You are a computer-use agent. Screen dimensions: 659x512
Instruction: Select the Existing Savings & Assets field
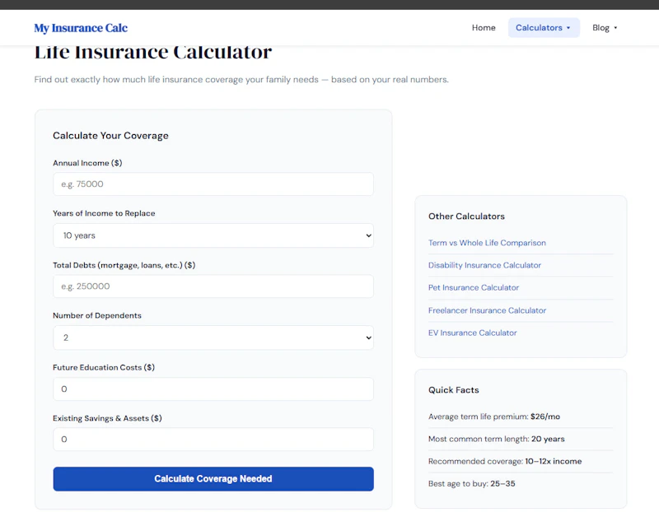coord(213,440)
